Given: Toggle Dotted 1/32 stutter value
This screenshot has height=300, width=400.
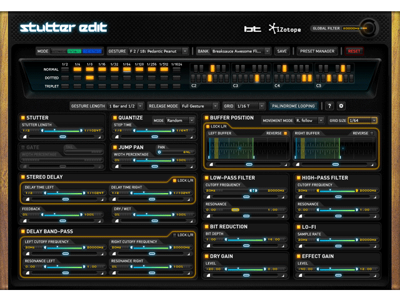Looking at the screenshot, I should tap(114, 77).
